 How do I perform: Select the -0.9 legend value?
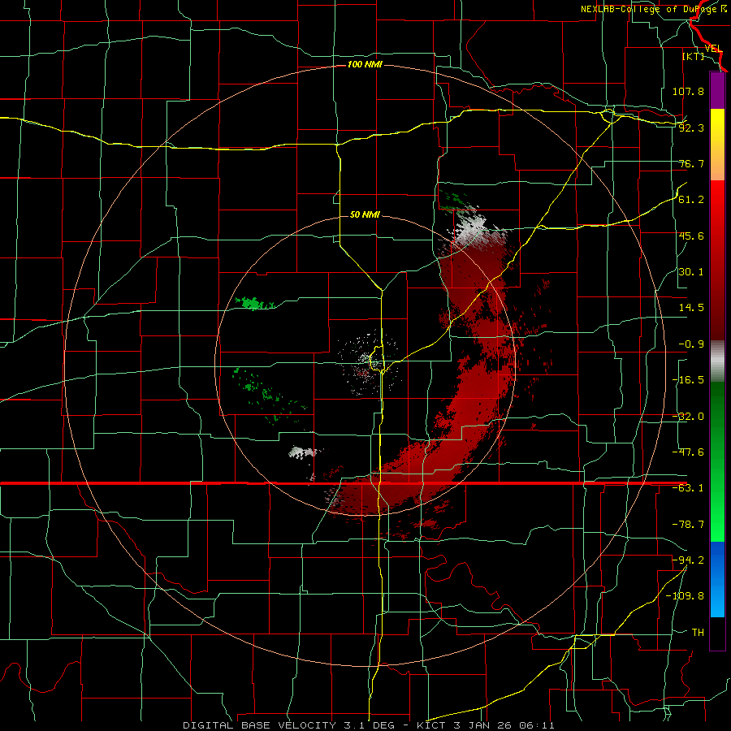click(691, 344)
